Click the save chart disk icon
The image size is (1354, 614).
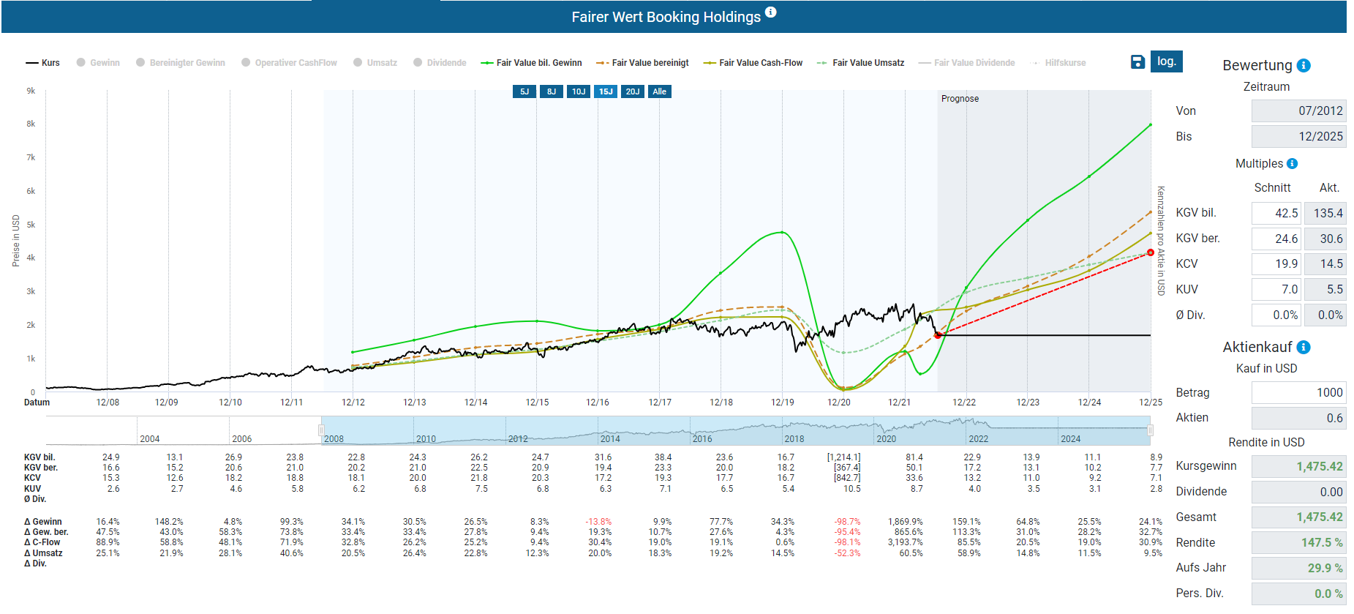pyautogui.click(x=1137, y=62)
